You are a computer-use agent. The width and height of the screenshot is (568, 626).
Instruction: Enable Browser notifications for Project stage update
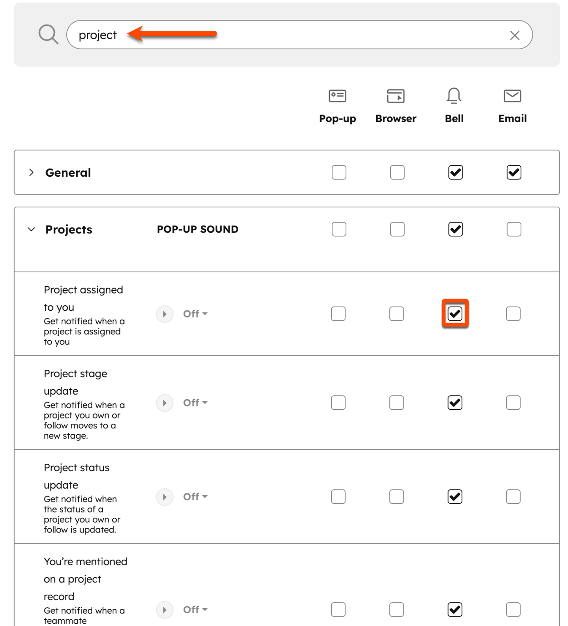coord(397,403)
